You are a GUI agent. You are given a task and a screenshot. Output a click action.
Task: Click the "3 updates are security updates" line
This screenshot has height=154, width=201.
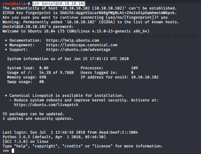pos(38,119)
